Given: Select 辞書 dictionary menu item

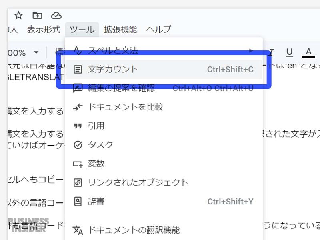Looking at the screenshot, I should click(164, 202).
